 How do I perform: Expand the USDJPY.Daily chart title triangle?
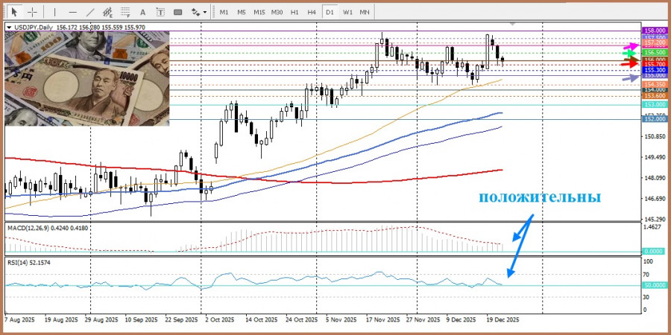click(x=10, y=28)
